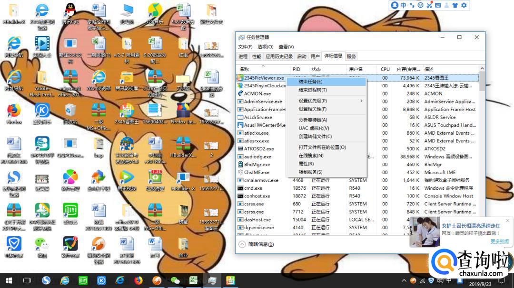Collapse Task Manager with 简略信息(D)
The height and width of the screenshot is (288, 514).
click(x=257, y=244)
